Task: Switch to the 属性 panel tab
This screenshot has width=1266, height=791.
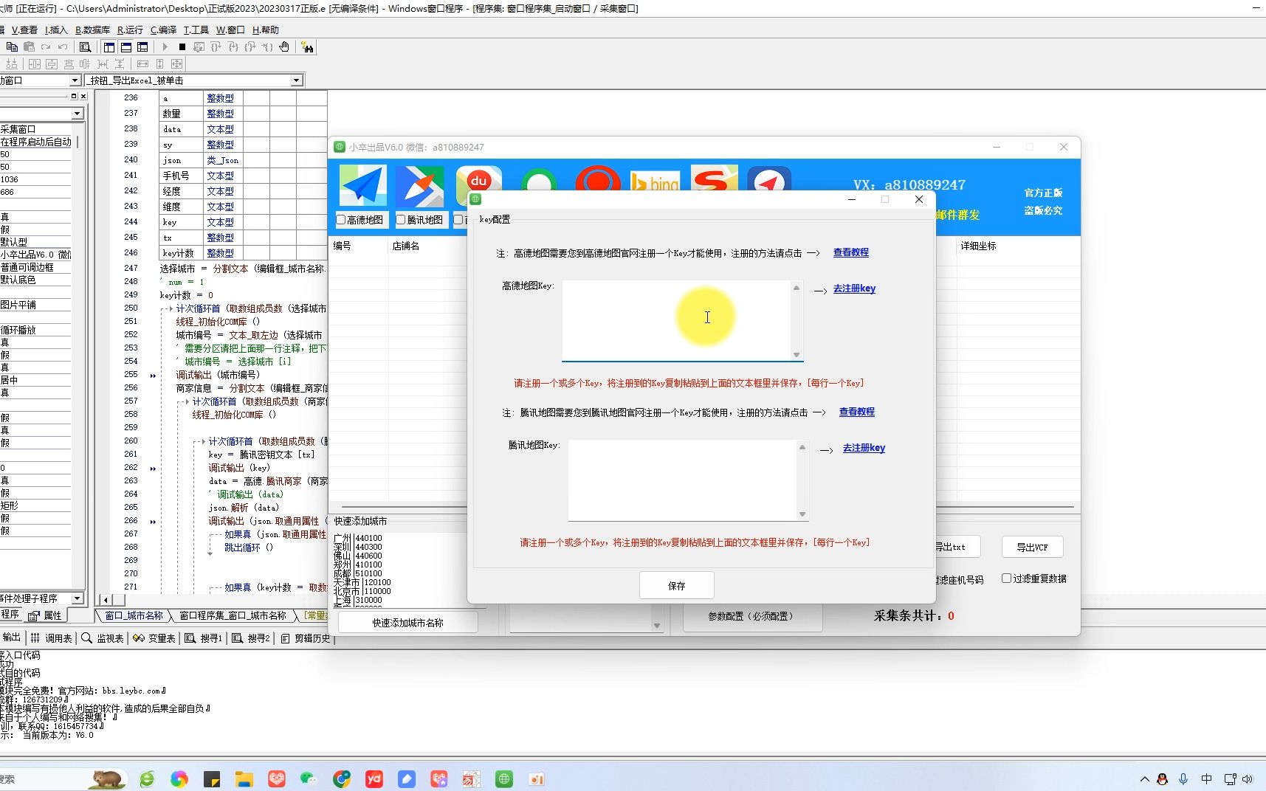Action: coord(46,615)
